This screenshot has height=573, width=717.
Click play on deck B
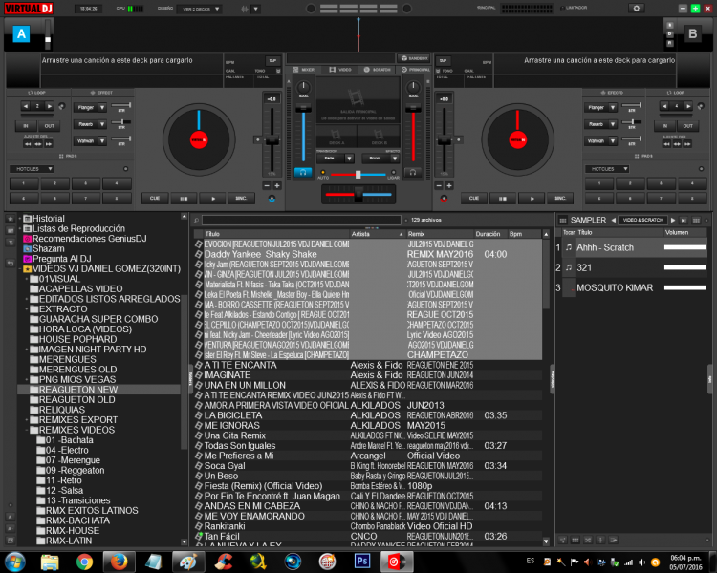[x=532, y=199]
